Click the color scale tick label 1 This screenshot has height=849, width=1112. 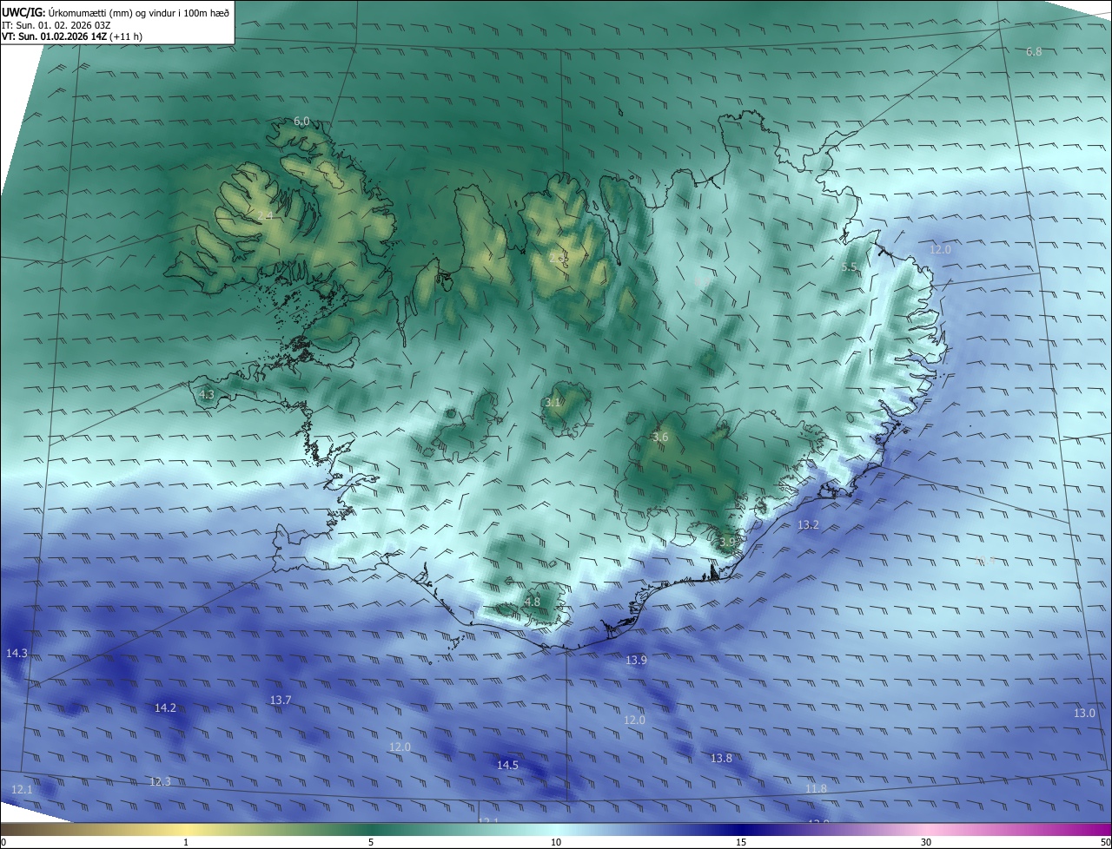click(x=186, y=842)
